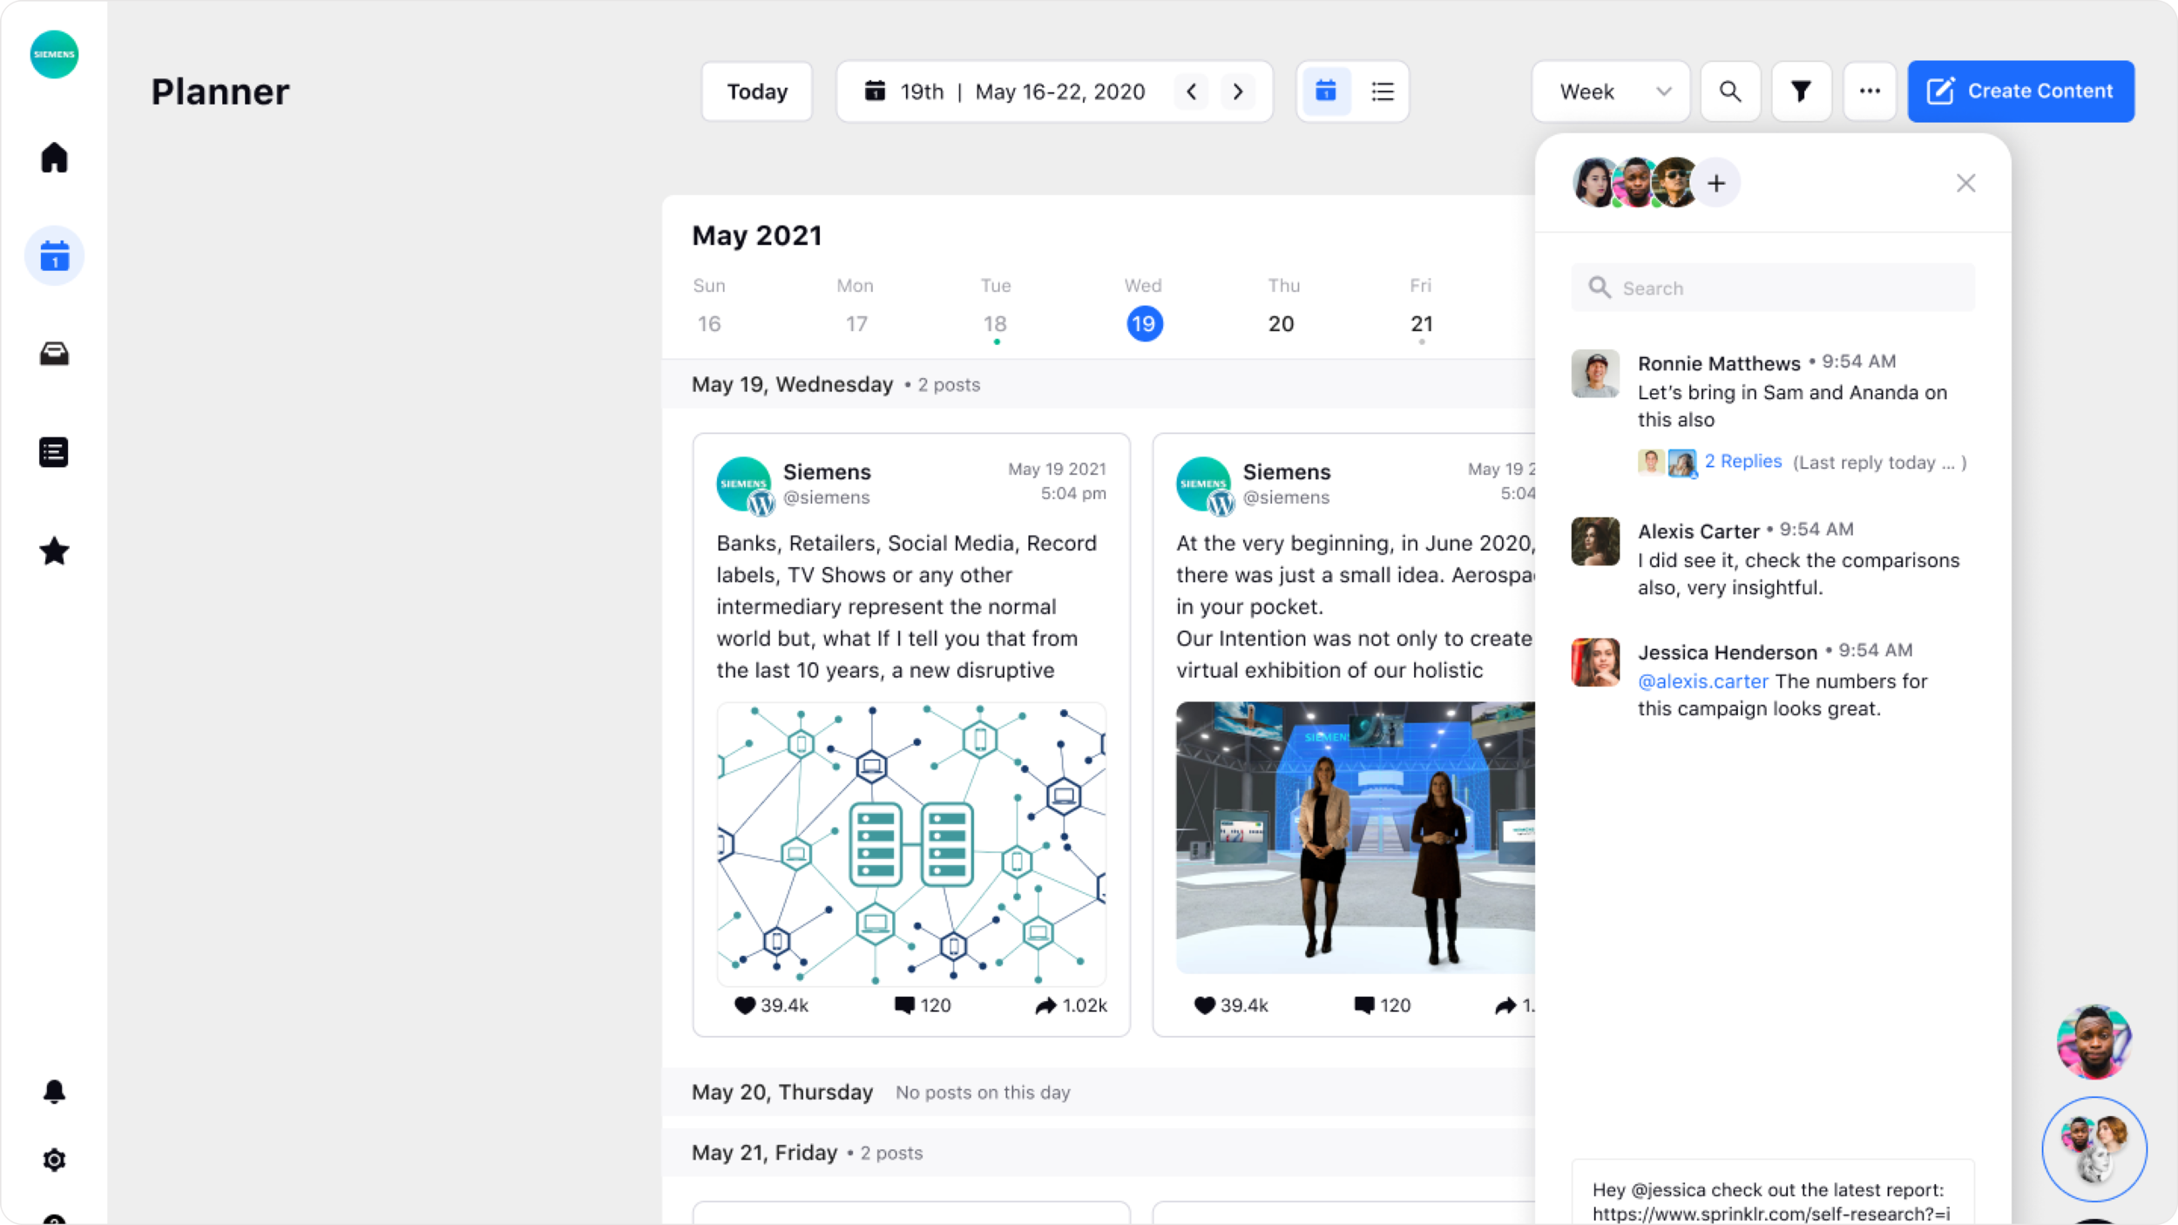Open the star favorites icon in sidebar
Viewport: 2178px width, 1225px height.
[54, 551]
